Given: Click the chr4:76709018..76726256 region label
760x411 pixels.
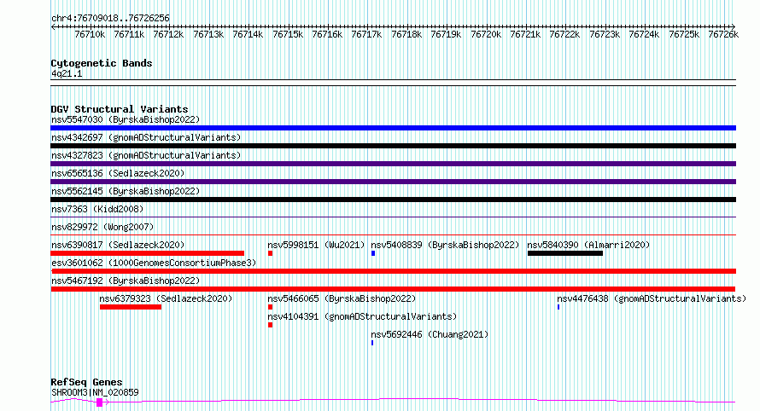Looking at the screenshot, I should (110, 18).
